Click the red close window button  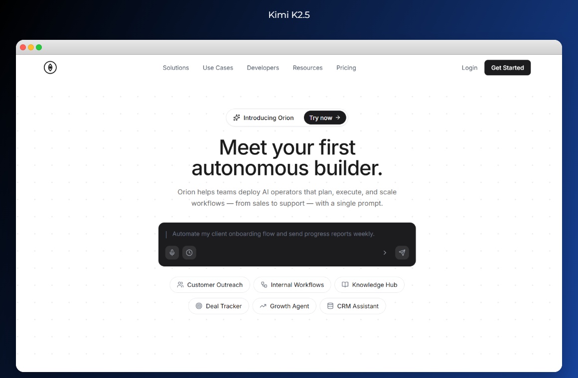(23, 47)
